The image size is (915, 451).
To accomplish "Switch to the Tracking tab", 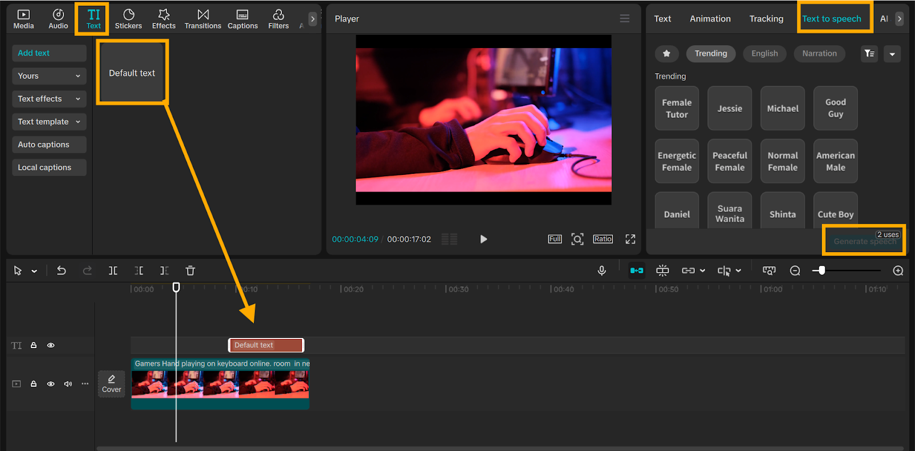I will [766, 19].
